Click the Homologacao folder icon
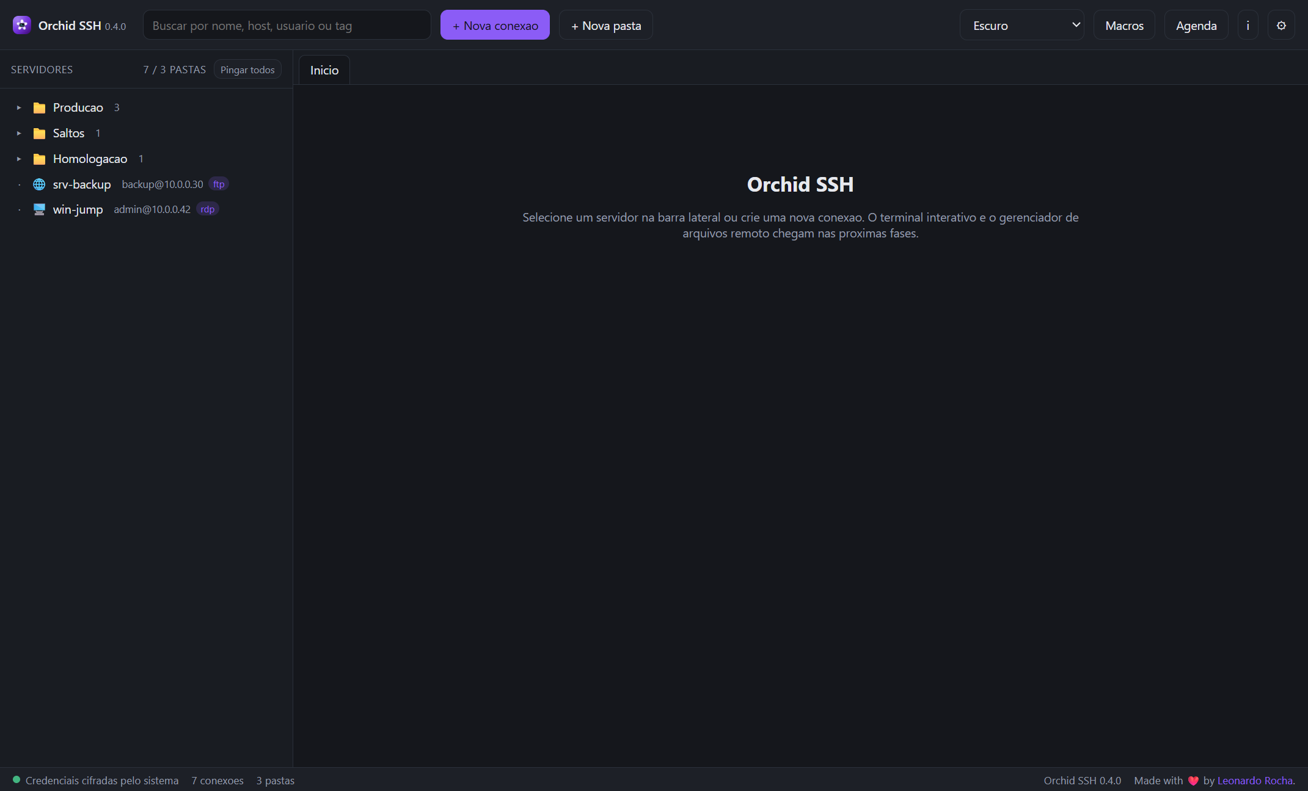The width and height of the screenshot is (1308, 791). [x=39, y=159]
